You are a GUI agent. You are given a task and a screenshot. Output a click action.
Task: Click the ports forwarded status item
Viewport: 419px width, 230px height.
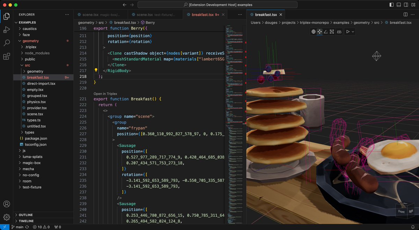(58, 227)
